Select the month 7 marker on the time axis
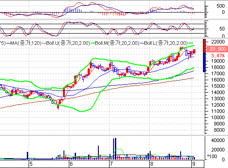This screenshot has height=168, width=228. point(111,164)
